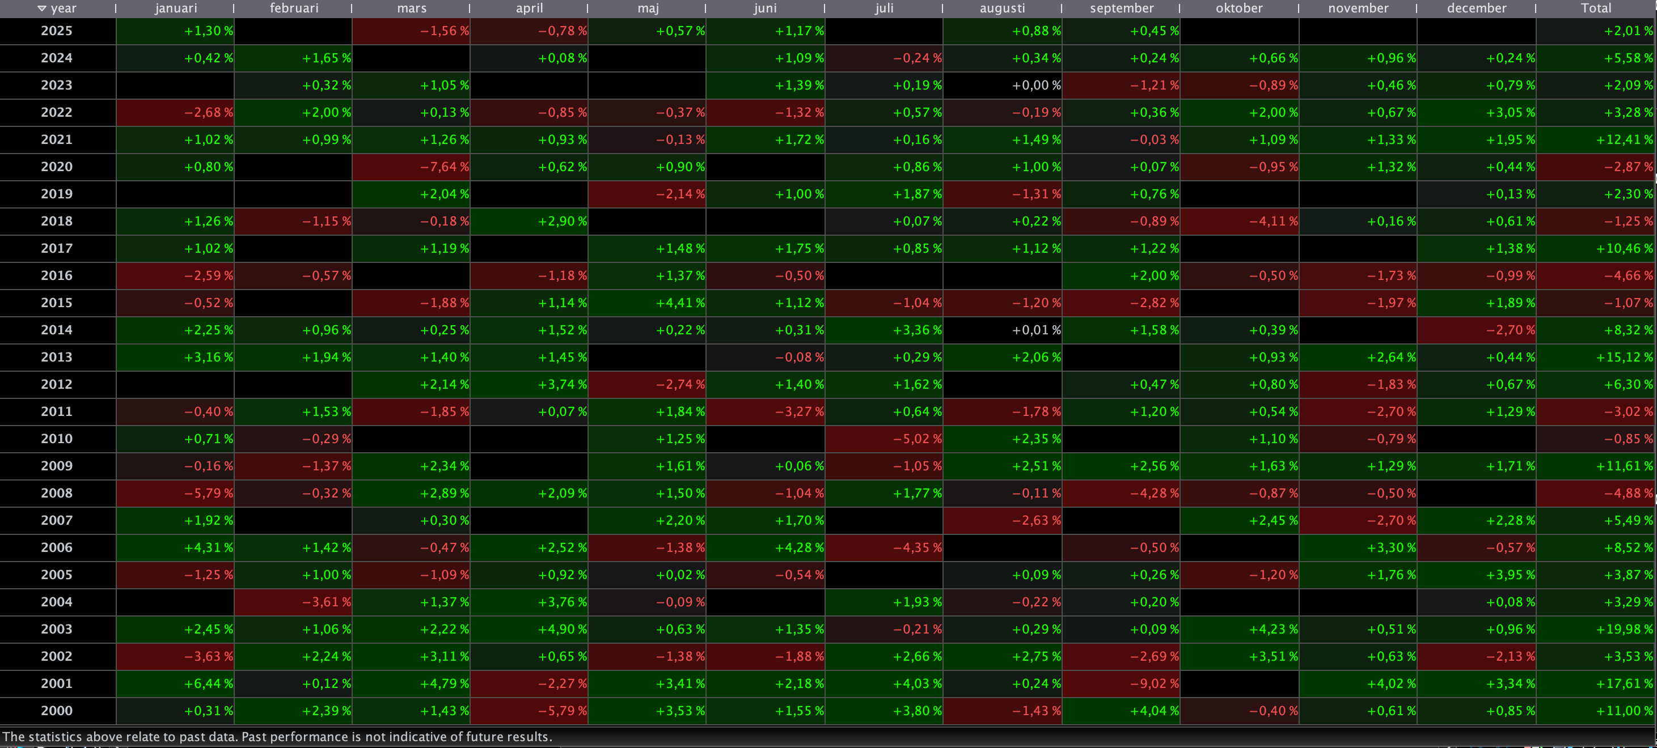1657x748 pixels.
Task: Click the −9,02 % cell for september 2001
Action: [x=1154, y=684]
